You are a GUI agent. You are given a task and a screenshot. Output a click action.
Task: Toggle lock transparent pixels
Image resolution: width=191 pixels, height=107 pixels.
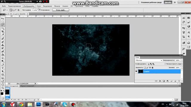point(145,67)
